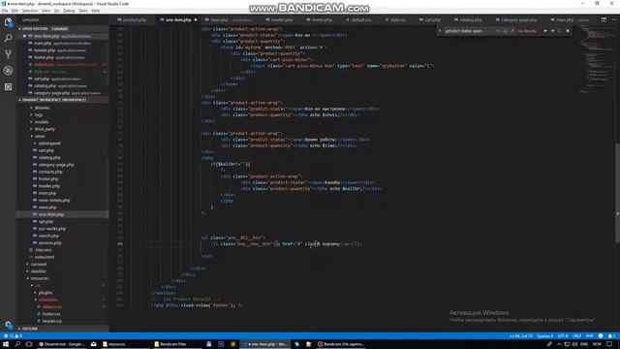Expand the models folder
This screenshot has width=620, height=349.
(x=41, y=122)
